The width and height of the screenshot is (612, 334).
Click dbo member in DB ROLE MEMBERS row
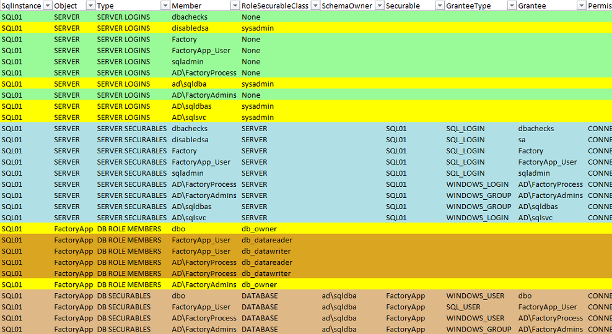point(178,229)
